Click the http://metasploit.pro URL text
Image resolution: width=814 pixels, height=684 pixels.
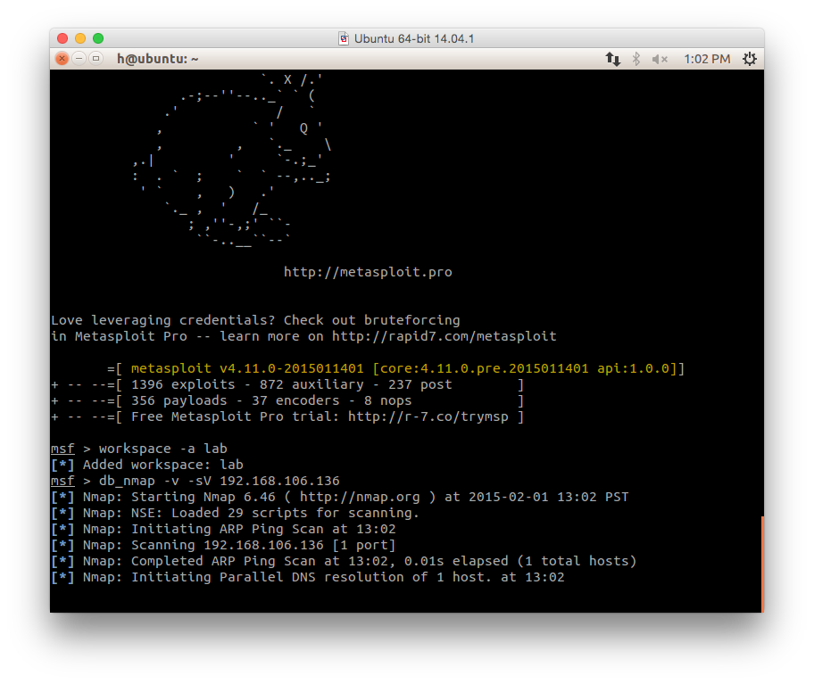click(x=368, y=272)
